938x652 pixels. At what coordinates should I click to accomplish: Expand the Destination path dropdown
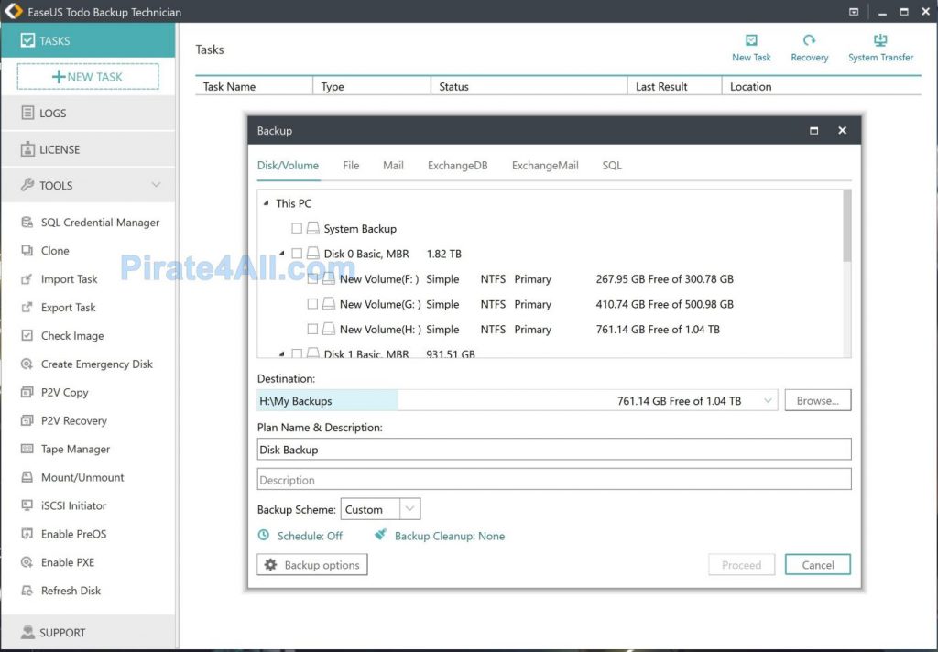tap(768, 401)
